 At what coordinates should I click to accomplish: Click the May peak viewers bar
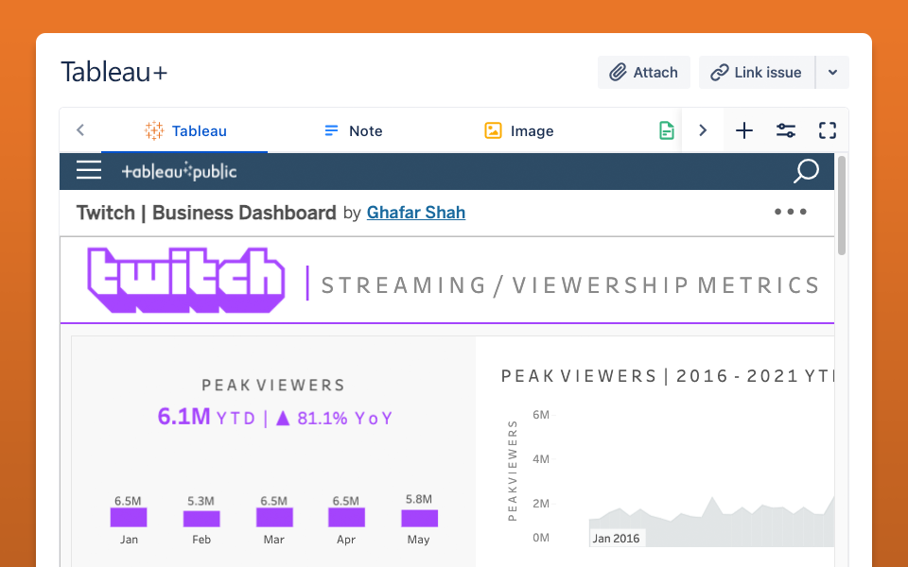[x=419, y=519]
